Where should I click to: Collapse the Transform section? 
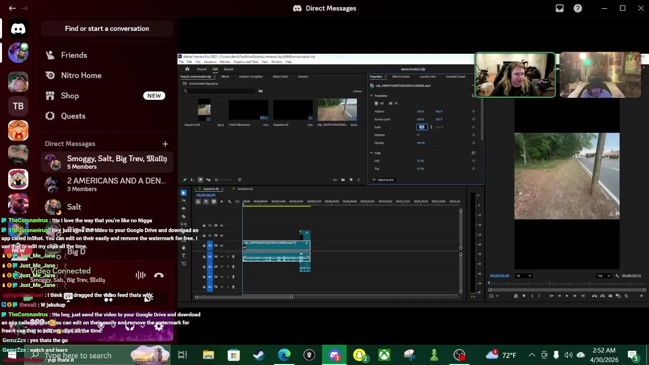tap(372, 95)
